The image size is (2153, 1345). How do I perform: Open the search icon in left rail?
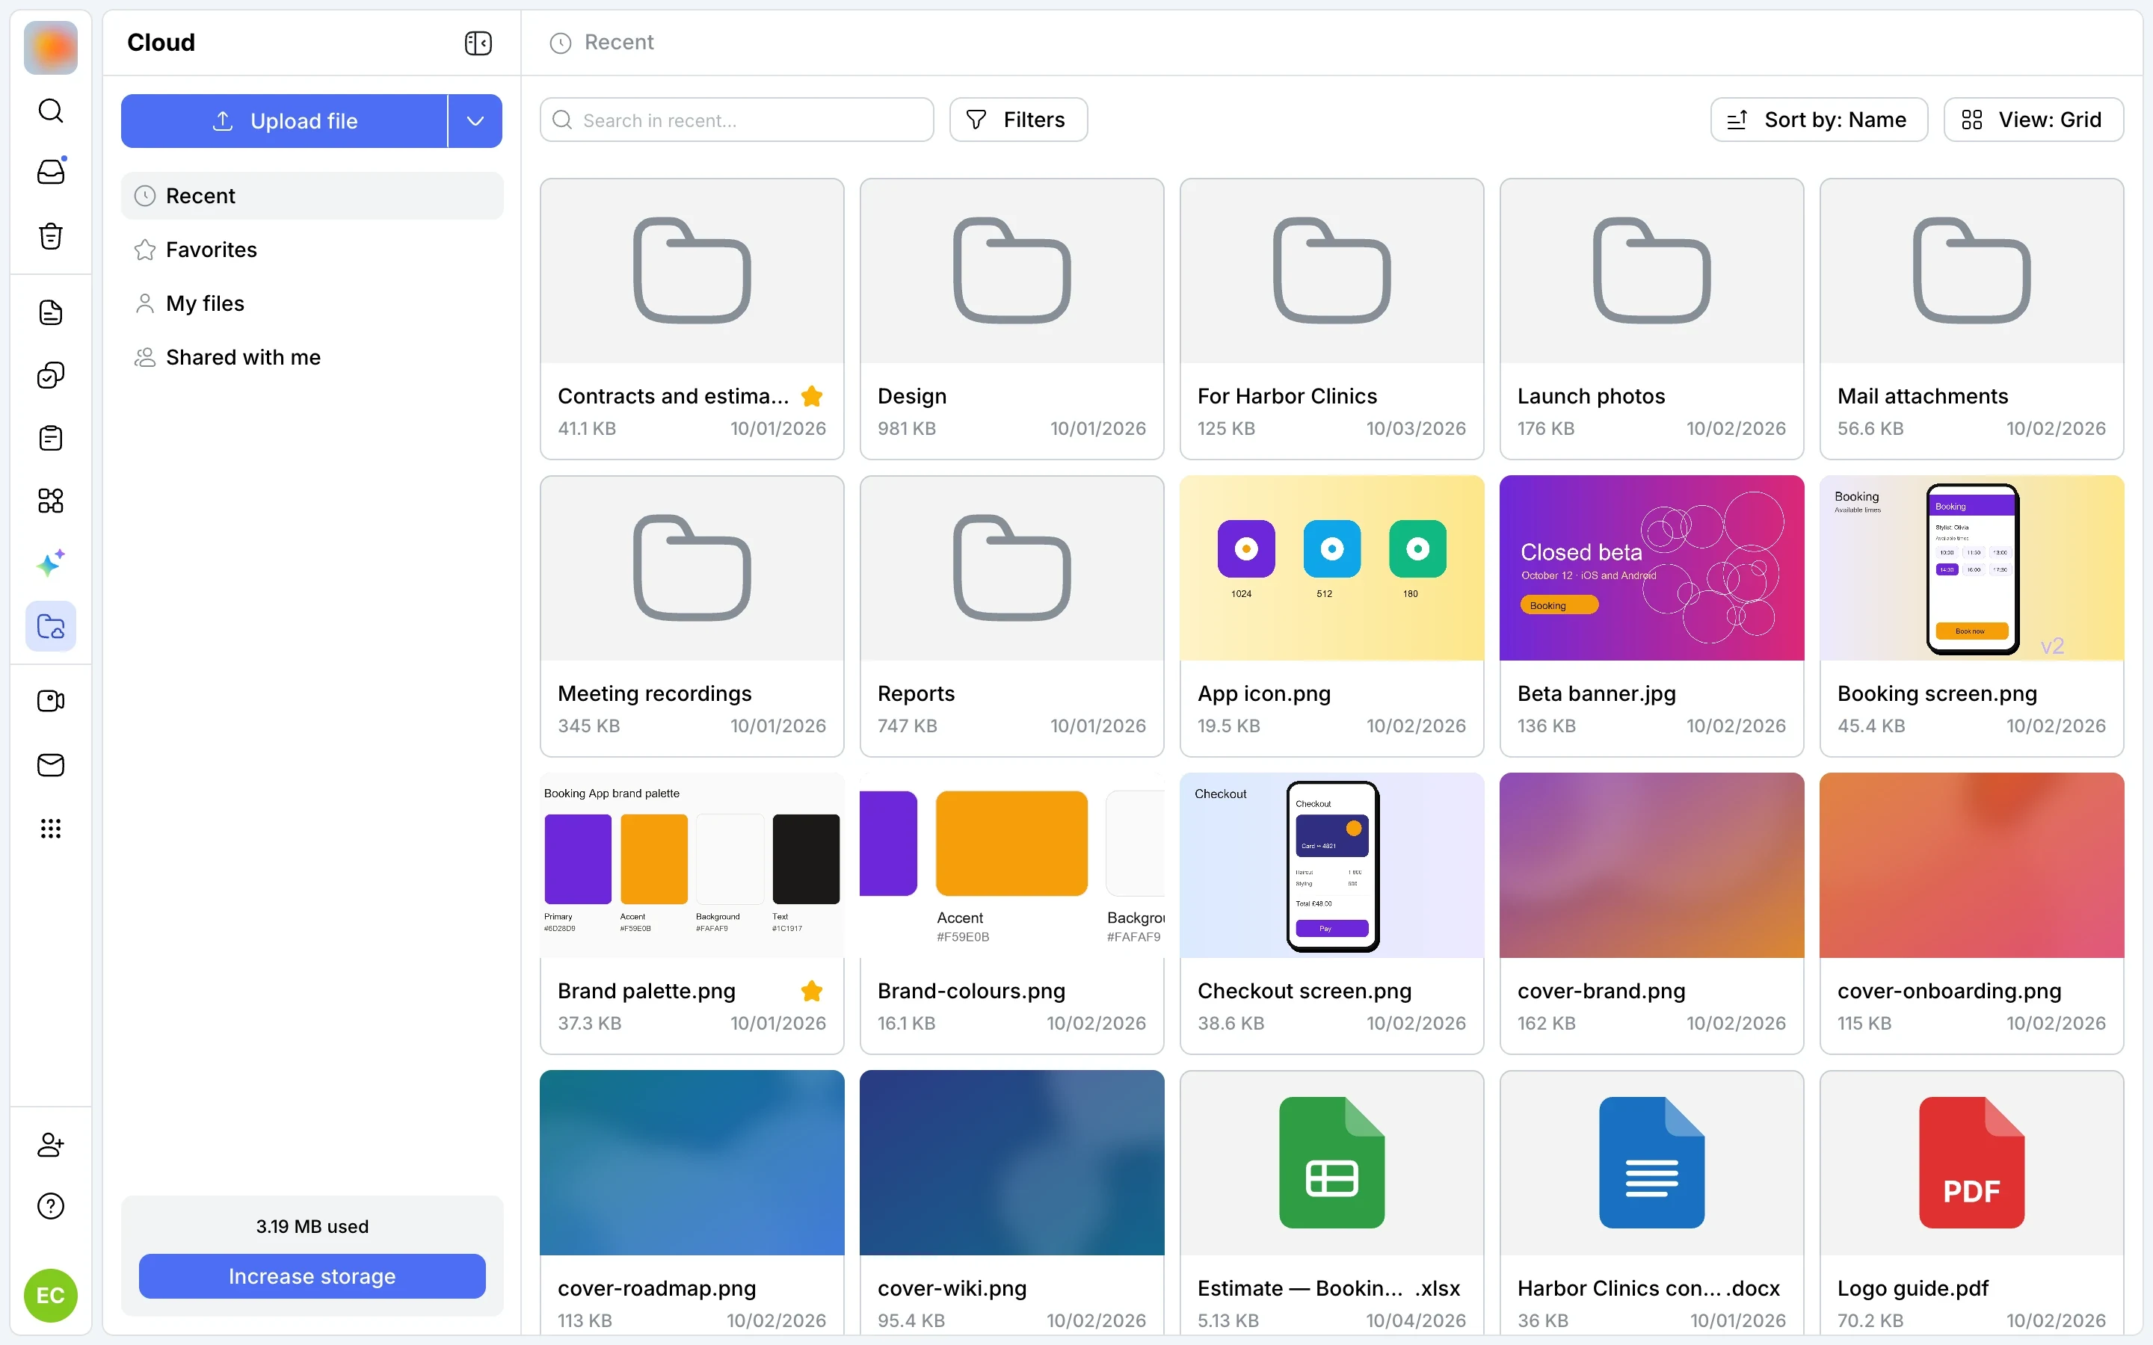click(51, 111)
